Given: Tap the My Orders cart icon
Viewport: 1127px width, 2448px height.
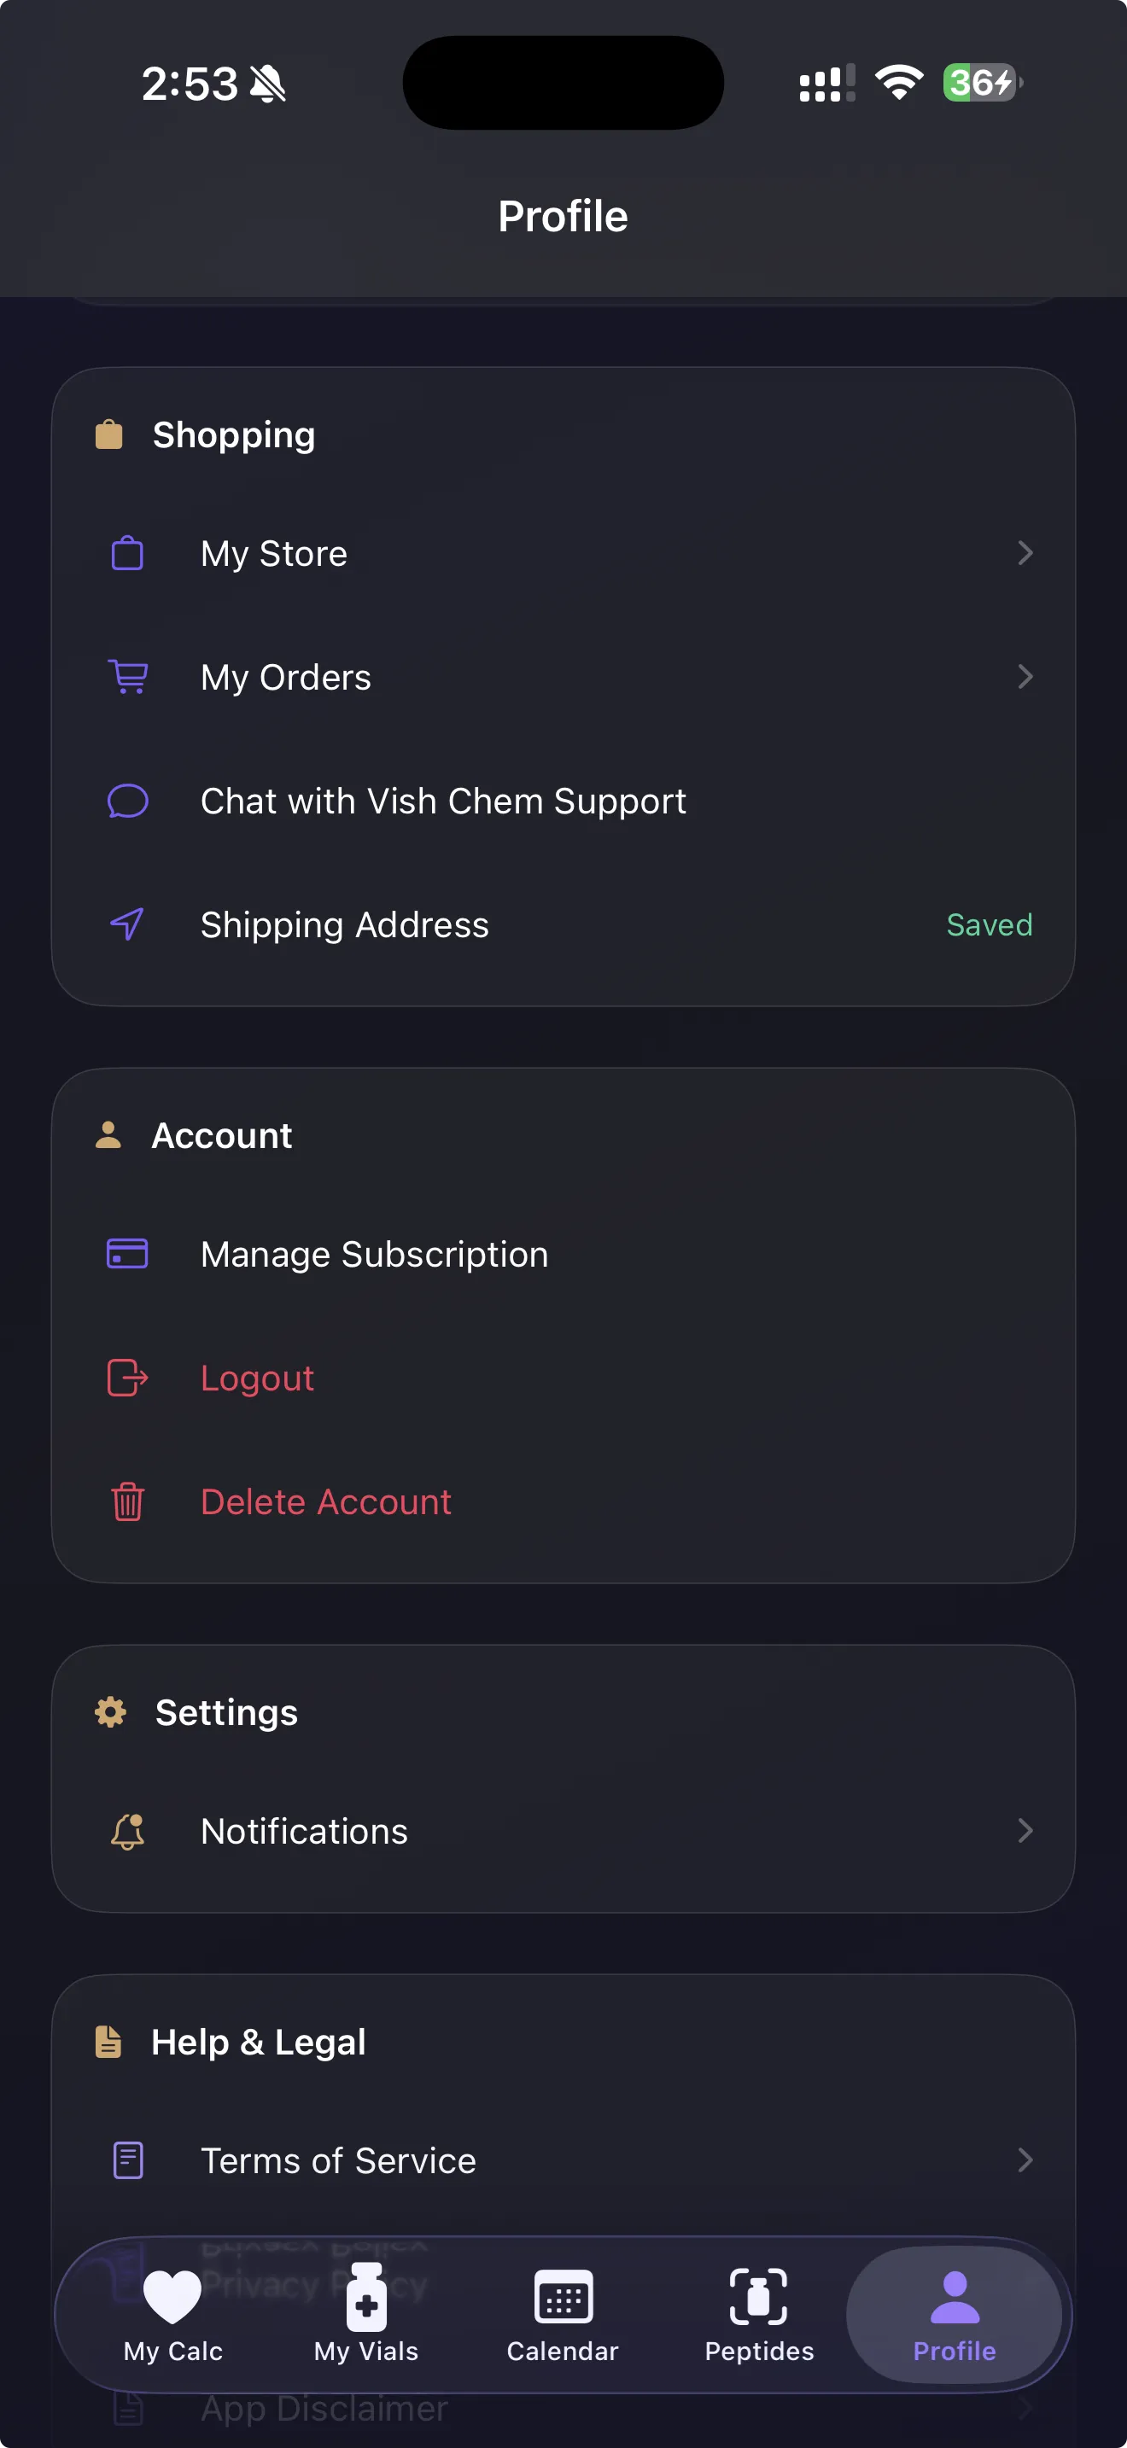Looking at the screenshot, I should pyautogui.click(x=127, y=677).
